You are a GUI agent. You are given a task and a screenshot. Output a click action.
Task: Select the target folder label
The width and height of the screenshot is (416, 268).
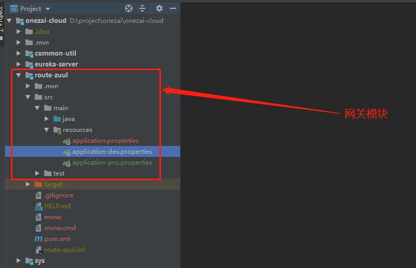tap(53, 184)
